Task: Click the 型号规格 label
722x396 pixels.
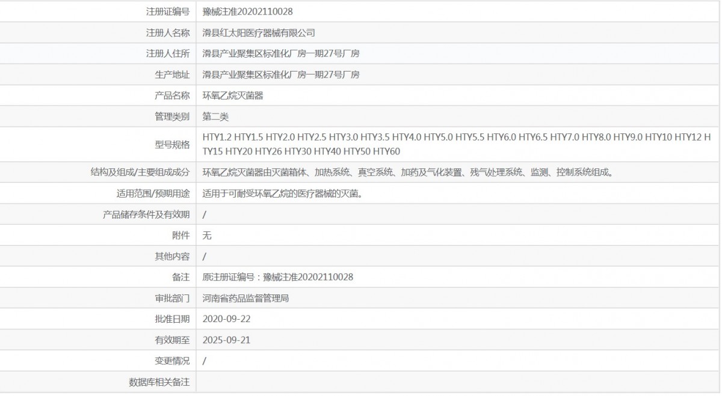Action: [172, 144]
